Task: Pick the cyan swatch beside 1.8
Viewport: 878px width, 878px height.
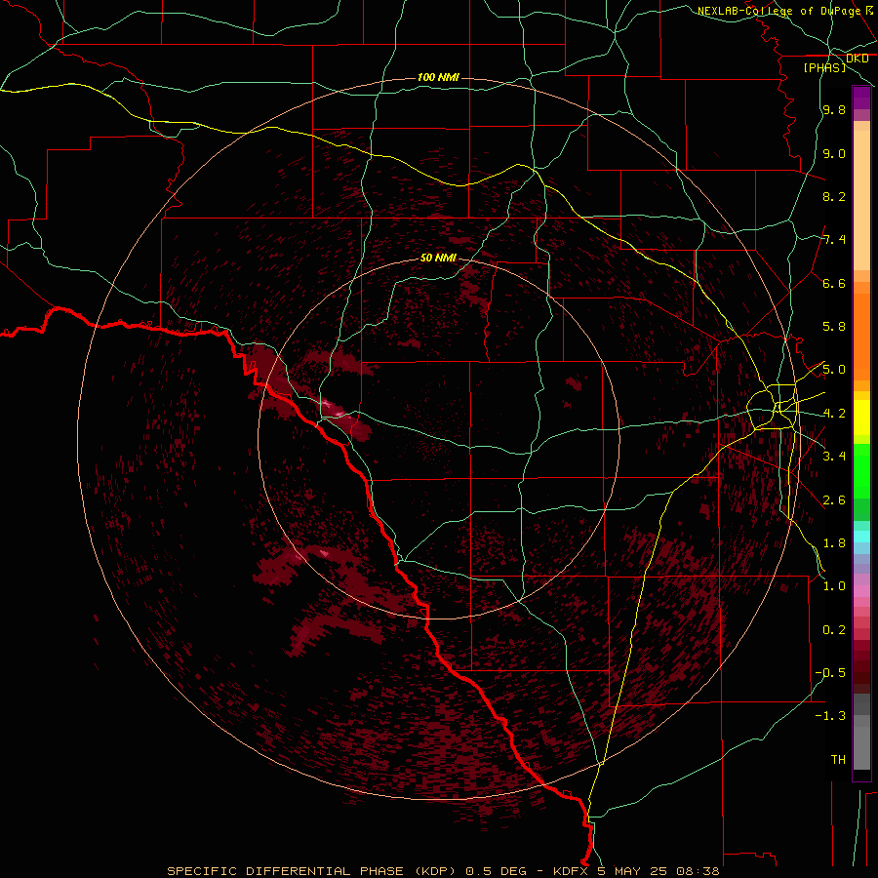Action: pos(861,537)
